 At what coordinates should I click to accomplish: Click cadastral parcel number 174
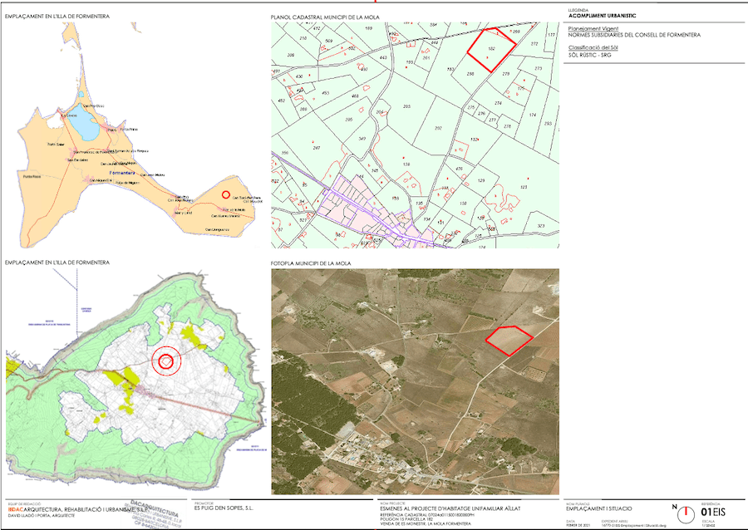533,115
